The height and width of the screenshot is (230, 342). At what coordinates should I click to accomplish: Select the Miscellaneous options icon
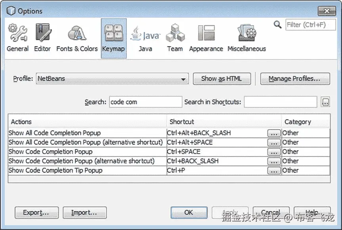(246, 36)
